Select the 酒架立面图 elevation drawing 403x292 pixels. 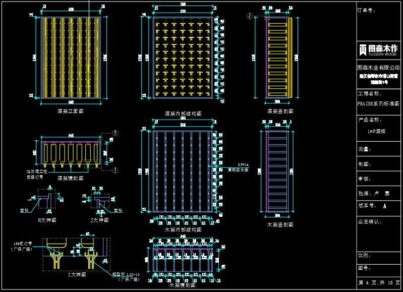point(71,57)
